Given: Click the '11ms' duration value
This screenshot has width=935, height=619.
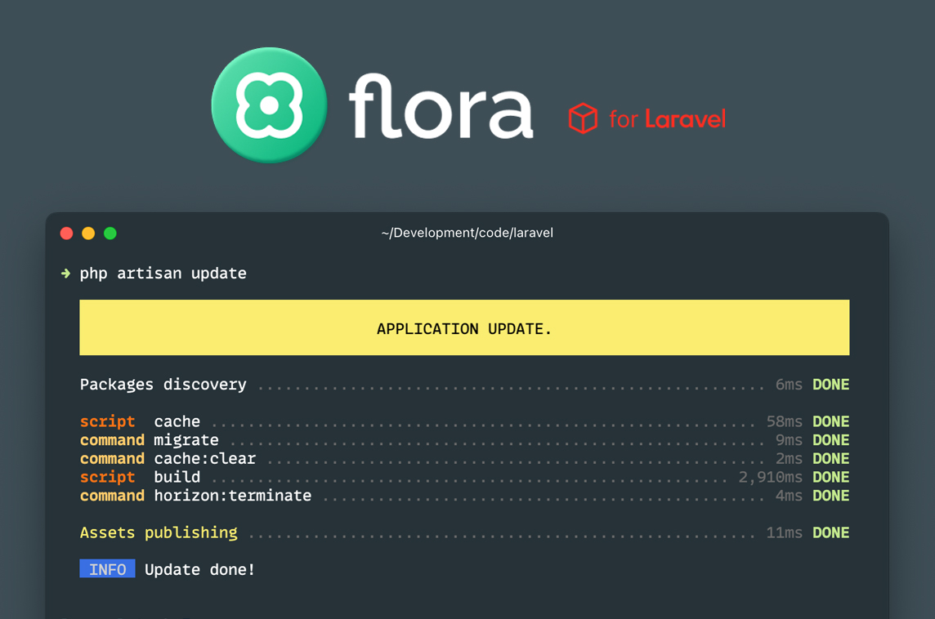Looking at the screenshot, I should tap(785, 532).
